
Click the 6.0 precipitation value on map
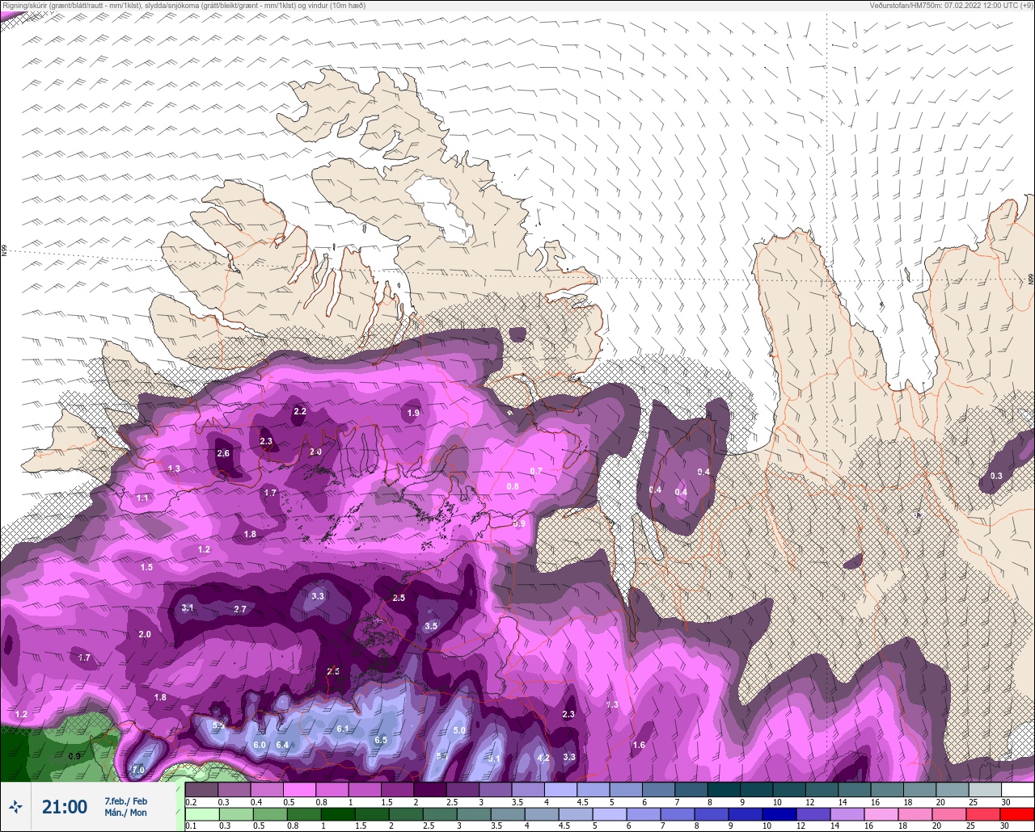pyautogui.click(x=260, y=745)
